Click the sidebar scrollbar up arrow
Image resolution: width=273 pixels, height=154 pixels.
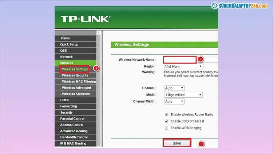point(99,33)
